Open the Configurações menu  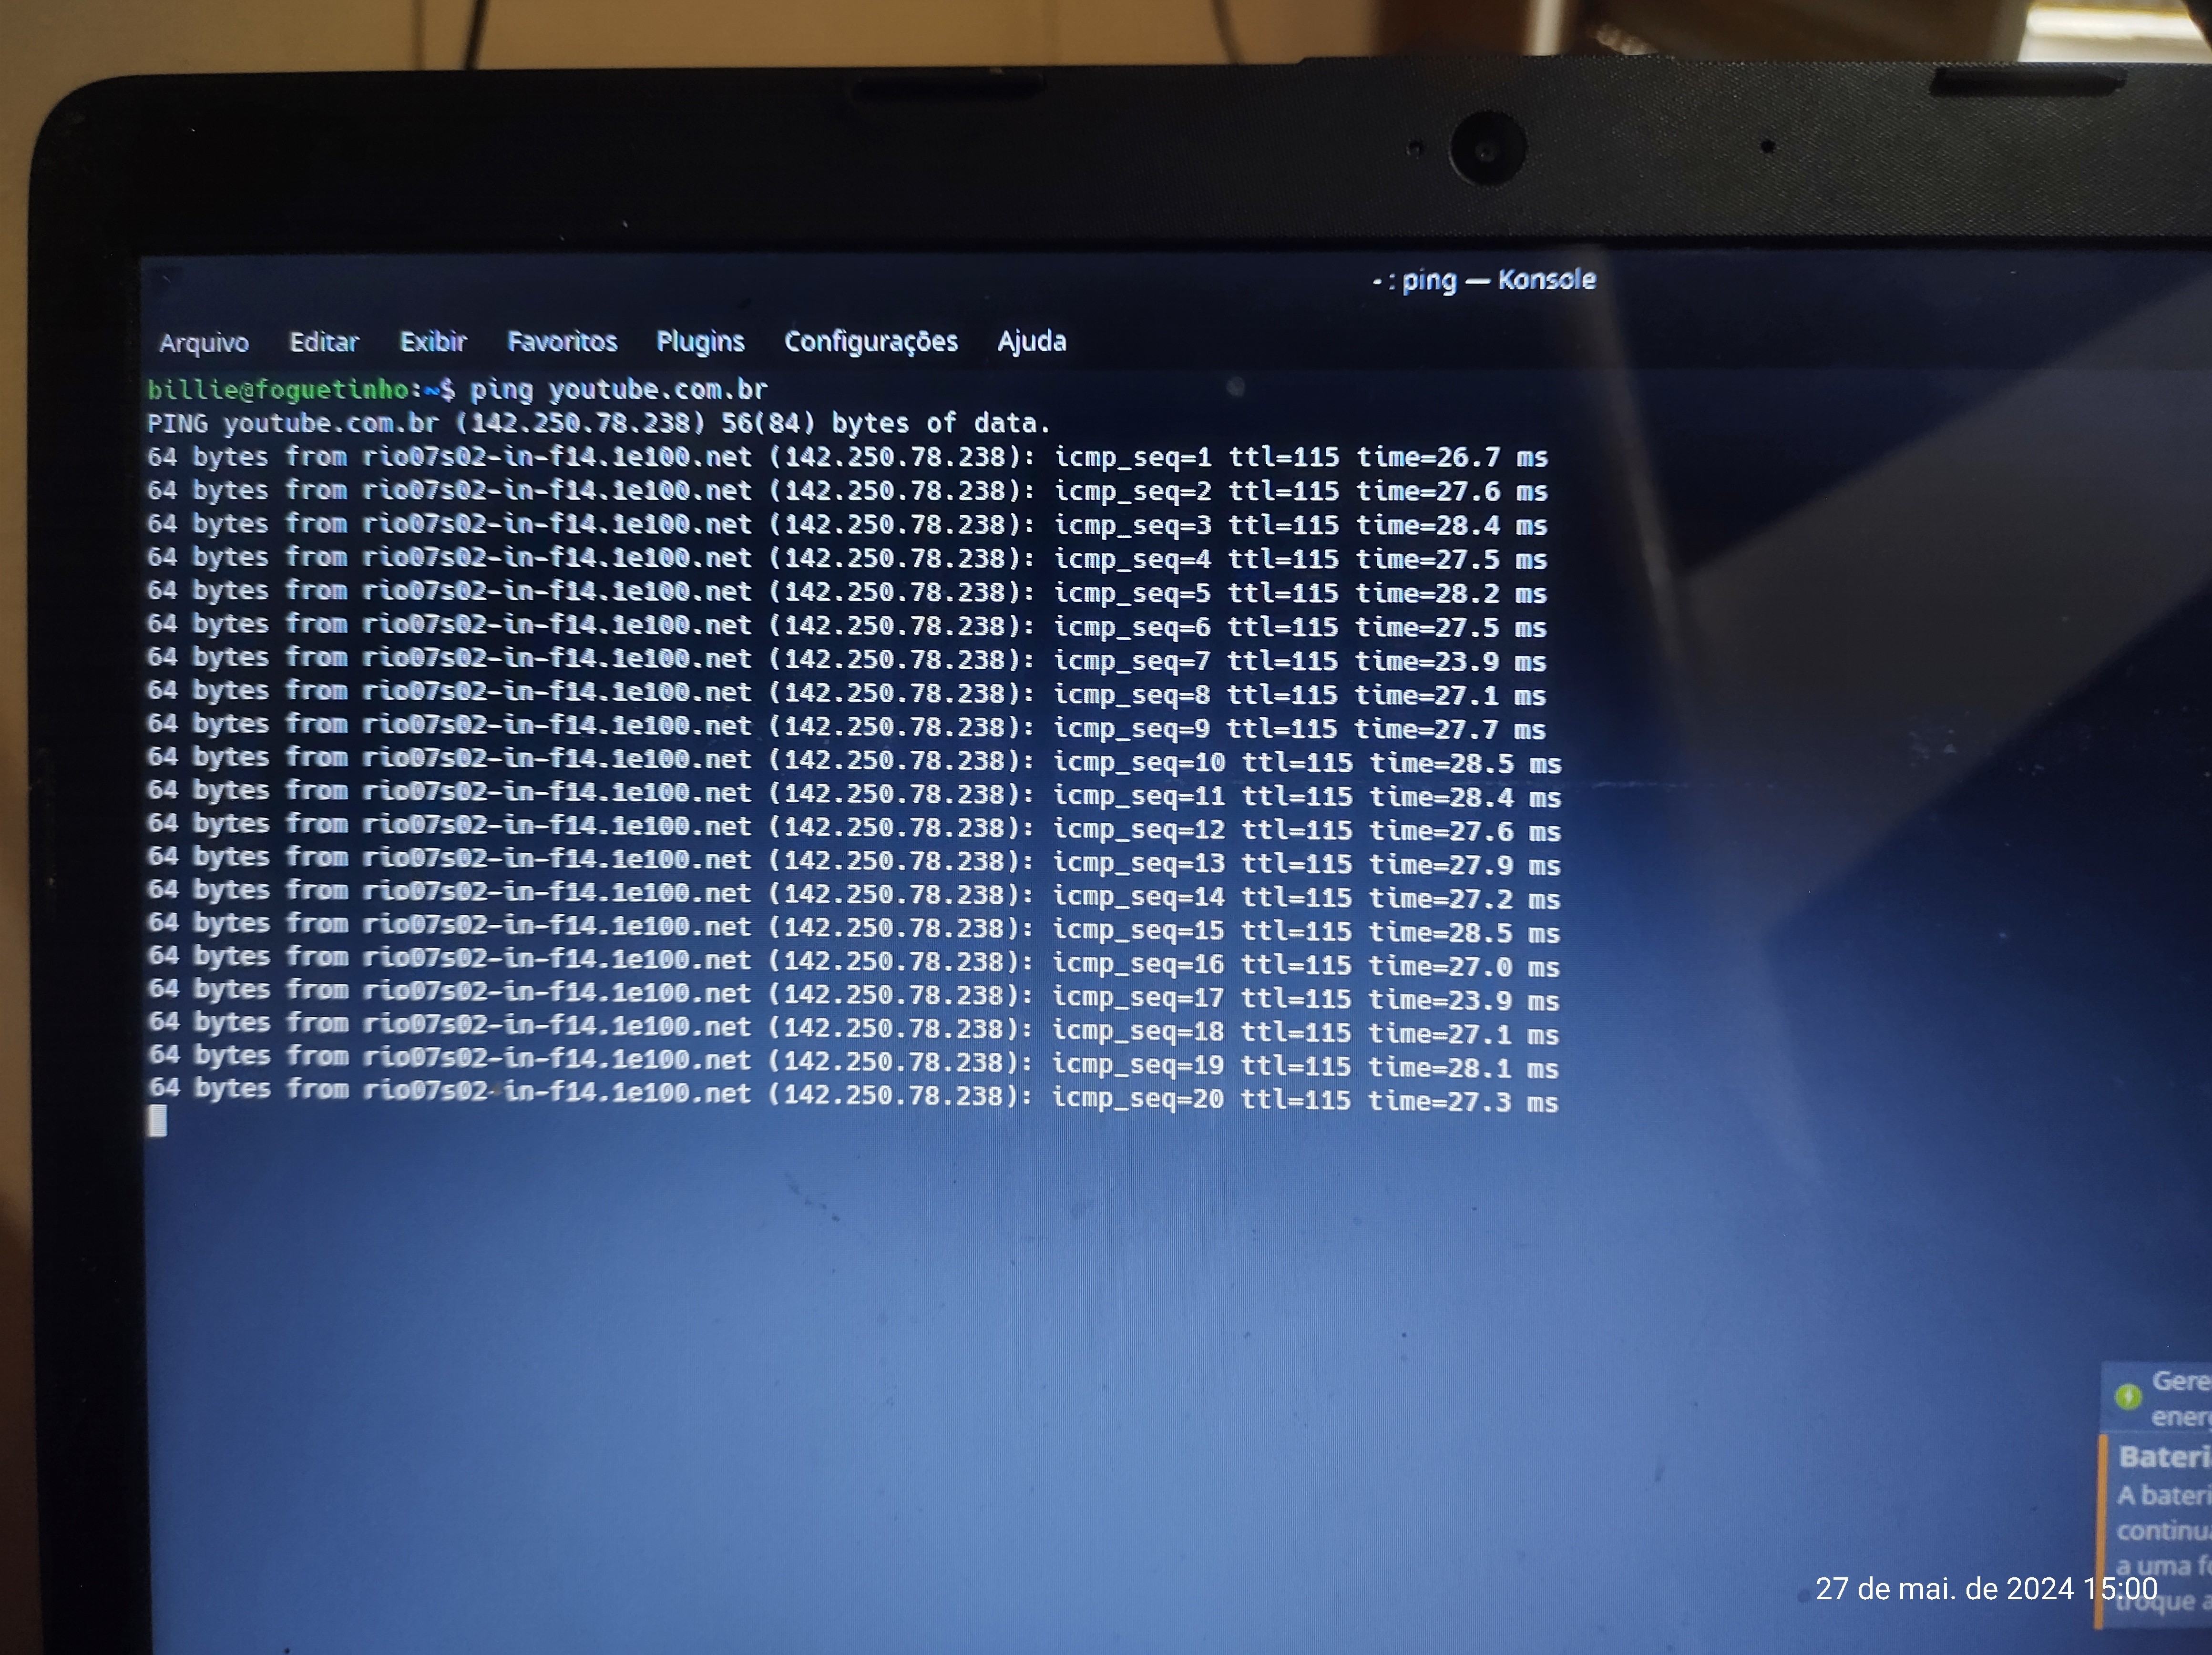click(870, 342)
